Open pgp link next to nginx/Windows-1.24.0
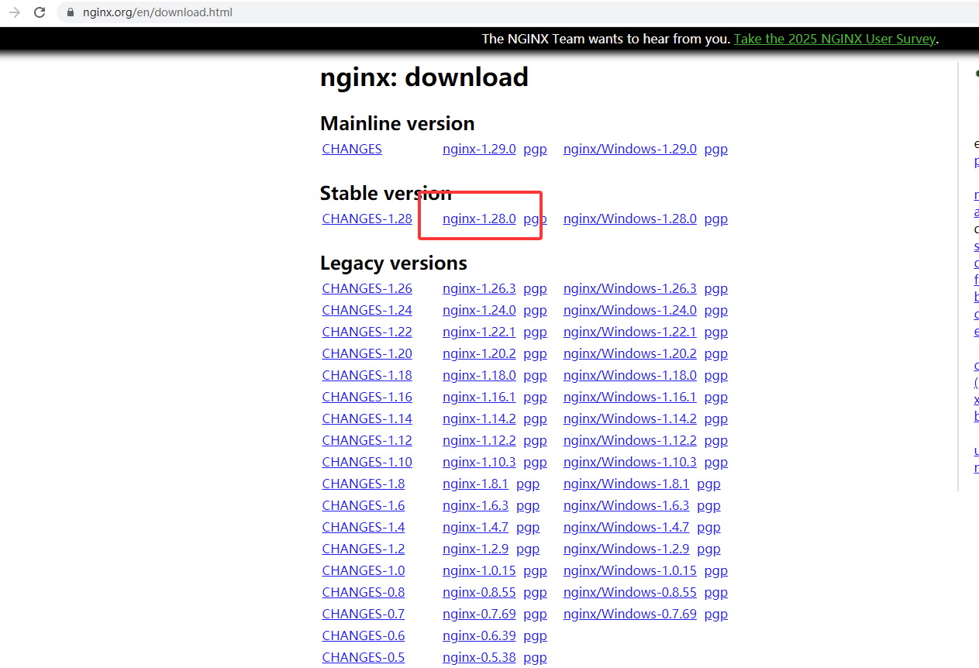This screenshot has height=668, width=979. pyautogui.click(x=716, y=310)
